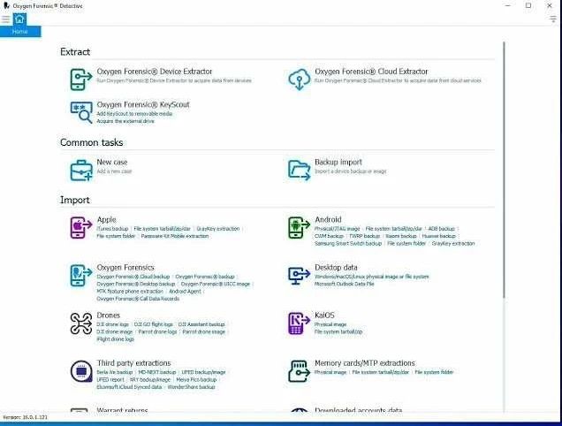Click the vertical scrollbar on the right
This screenshot has width=562, height=426.
point(504,170)
